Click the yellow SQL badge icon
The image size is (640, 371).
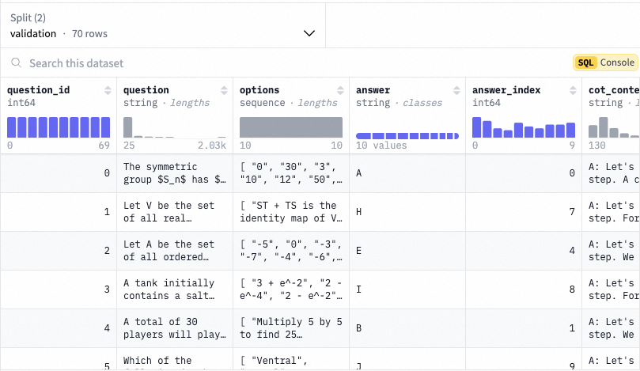click(585, 62)
